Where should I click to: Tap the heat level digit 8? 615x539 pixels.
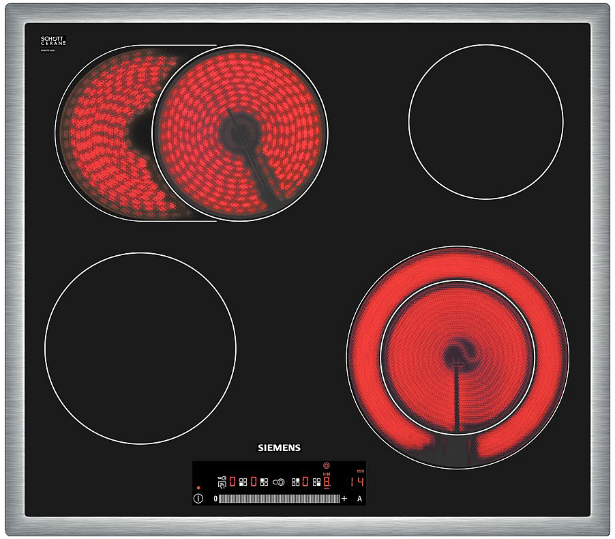coord(327,482)
